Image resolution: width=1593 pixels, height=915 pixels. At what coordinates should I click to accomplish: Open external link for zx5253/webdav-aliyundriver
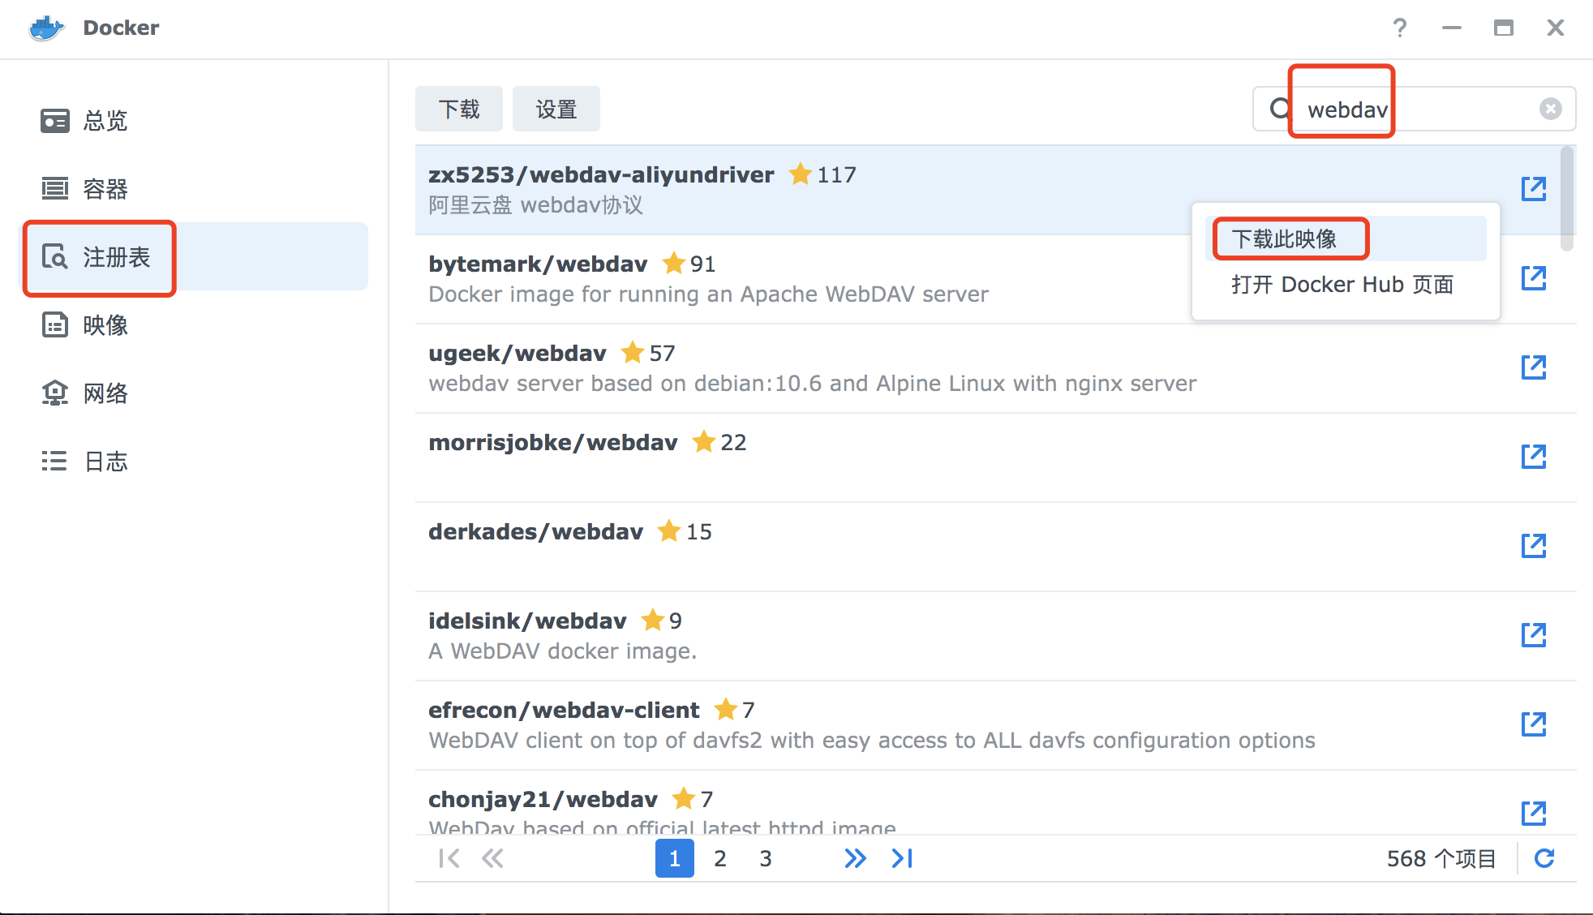click(1534, 189)
